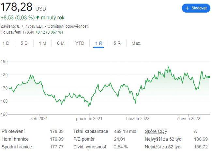Click the Tržní kapitalizace label
This screenshot has width=212, height=152.
(91, 131)
